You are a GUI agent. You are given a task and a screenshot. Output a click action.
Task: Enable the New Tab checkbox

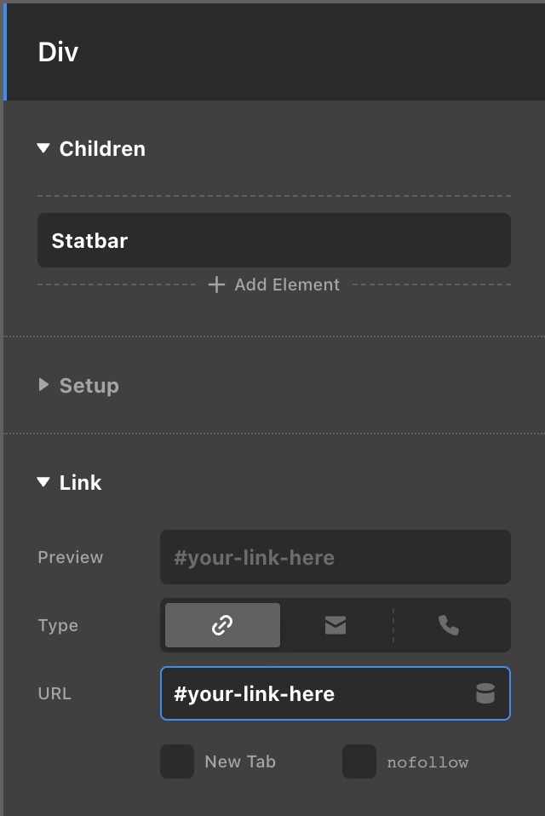[177, 761]
